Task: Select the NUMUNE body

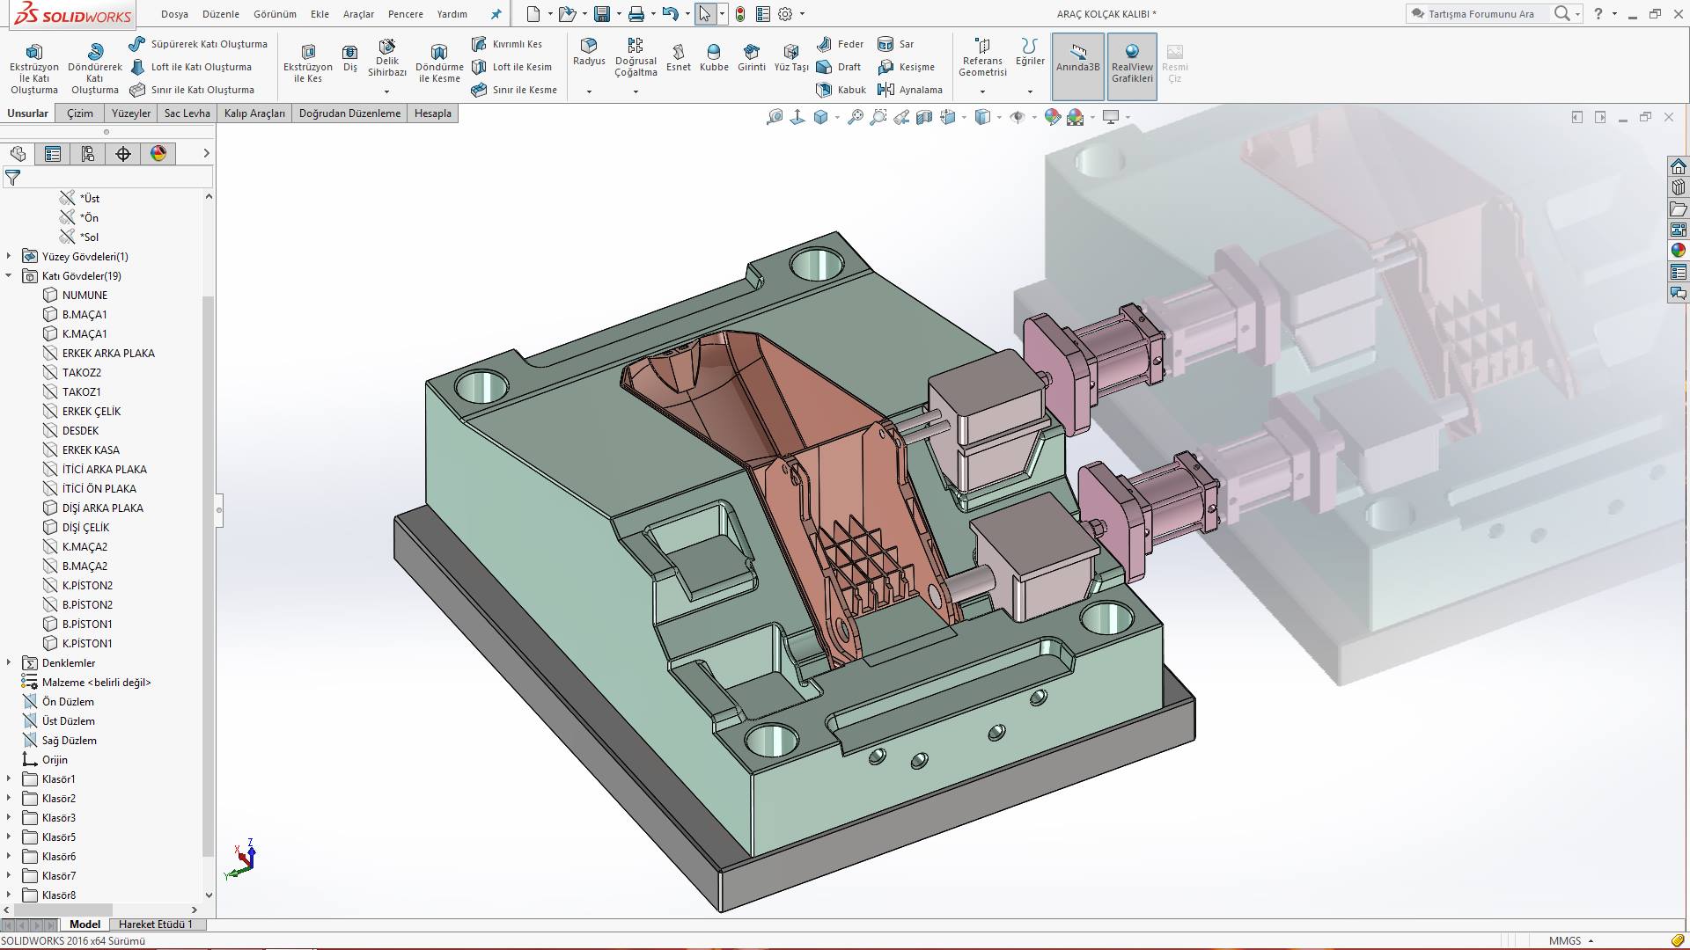Action: (x=84, y=295)
